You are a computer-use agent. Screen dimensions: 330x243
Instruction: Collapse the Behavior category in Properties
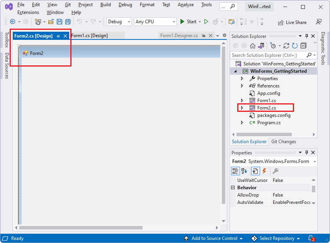tap(233, 187)
